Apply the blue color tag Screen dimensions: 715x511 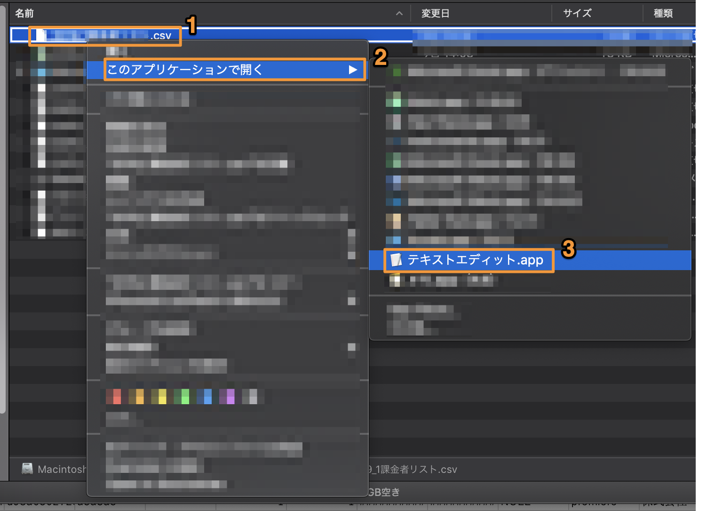[x=204, y=397]
